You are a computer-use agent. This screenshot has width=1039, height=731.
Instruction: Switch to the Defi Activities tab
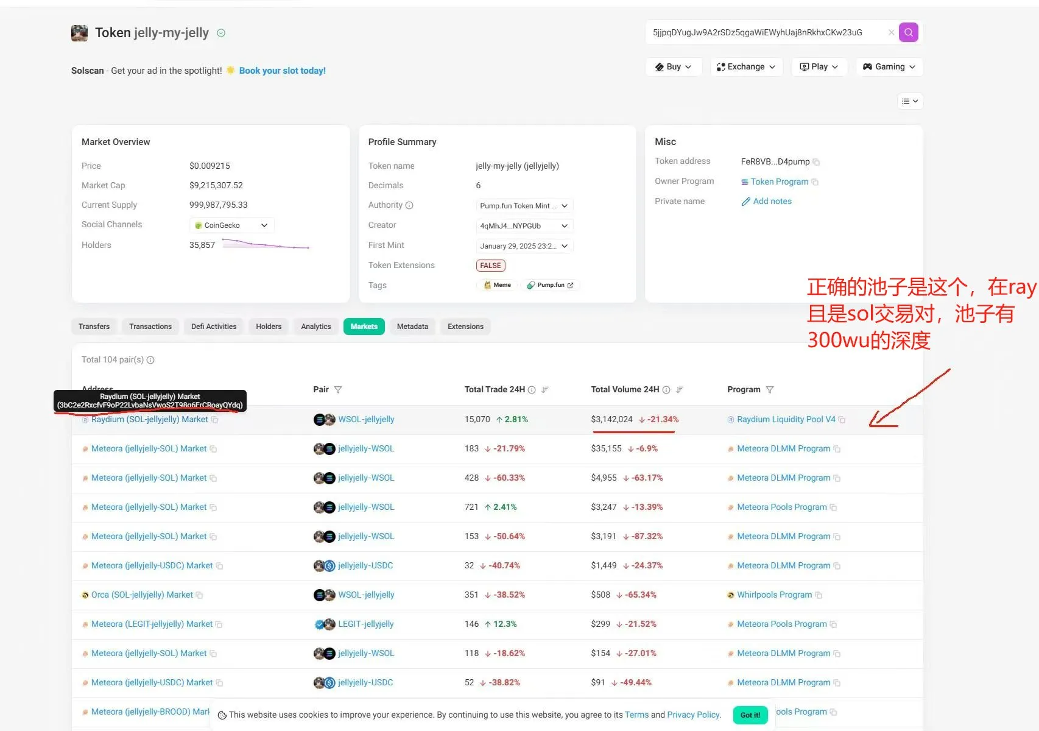[214, 327]
